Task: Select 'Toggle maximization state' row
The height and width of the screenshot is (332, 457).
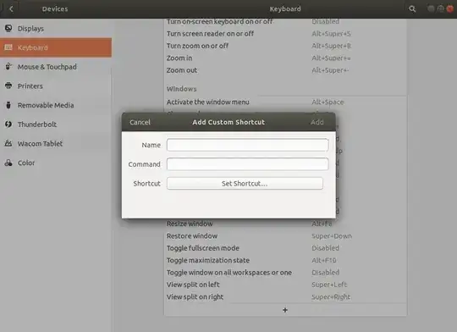Action: pos(285,260)
